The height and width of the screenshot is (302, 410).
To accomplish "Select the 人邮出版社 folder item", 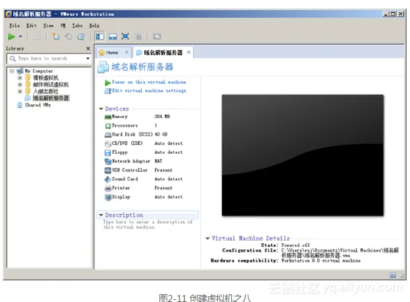I will pyautogui.click(x=46, y=92).
